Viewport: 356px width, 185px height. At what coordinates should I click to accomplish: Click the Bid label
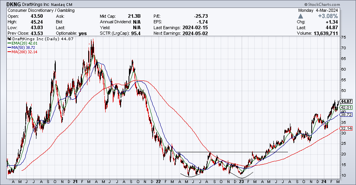click(59, 22)
